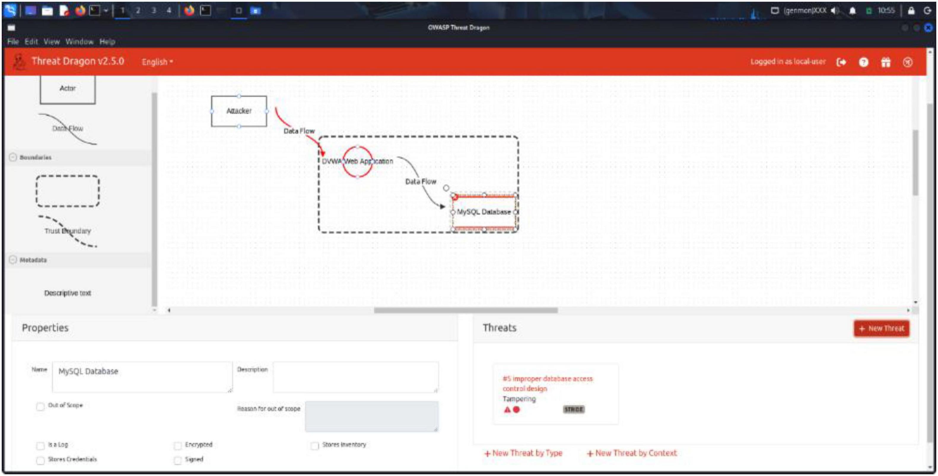Screen dimensions: 938x476
Task: Open the file manager from the taskbar
Action: [x=47, y=11]
